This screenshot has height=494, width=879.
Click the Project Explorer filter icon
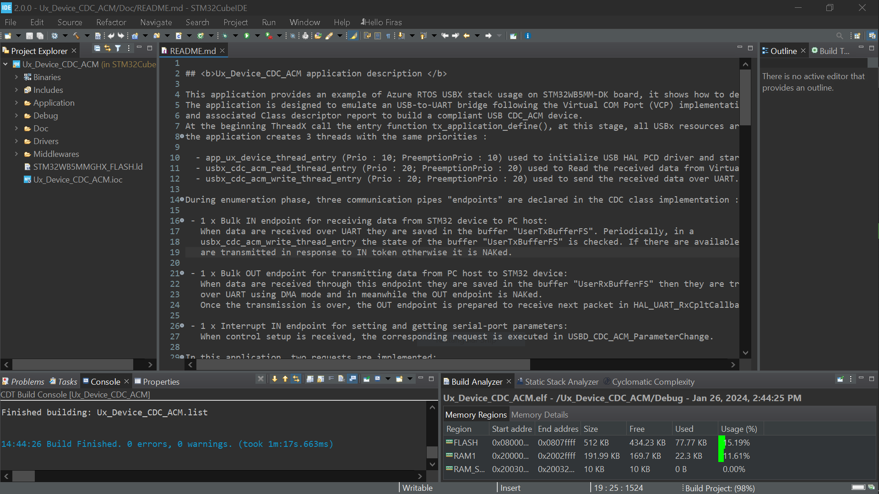[118, 48]
